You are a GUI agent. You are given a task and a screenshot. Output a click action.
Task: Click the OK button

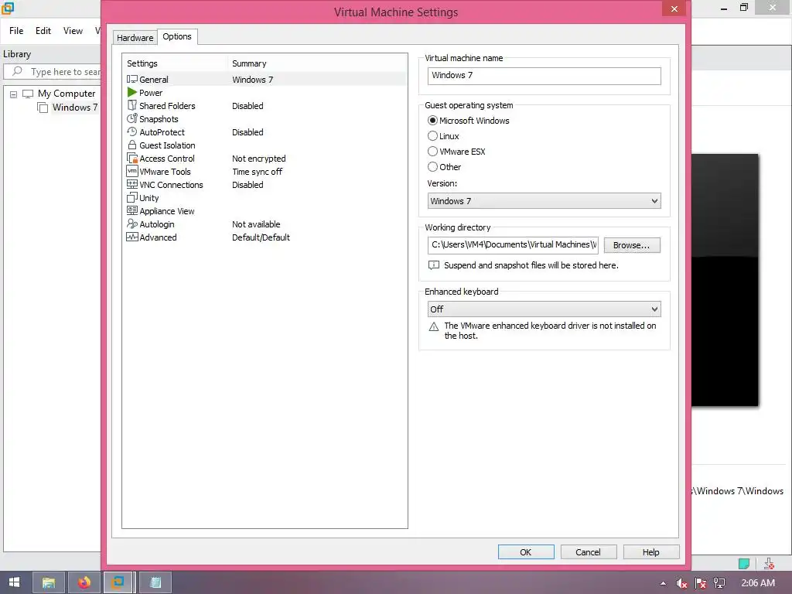point(526,552)
